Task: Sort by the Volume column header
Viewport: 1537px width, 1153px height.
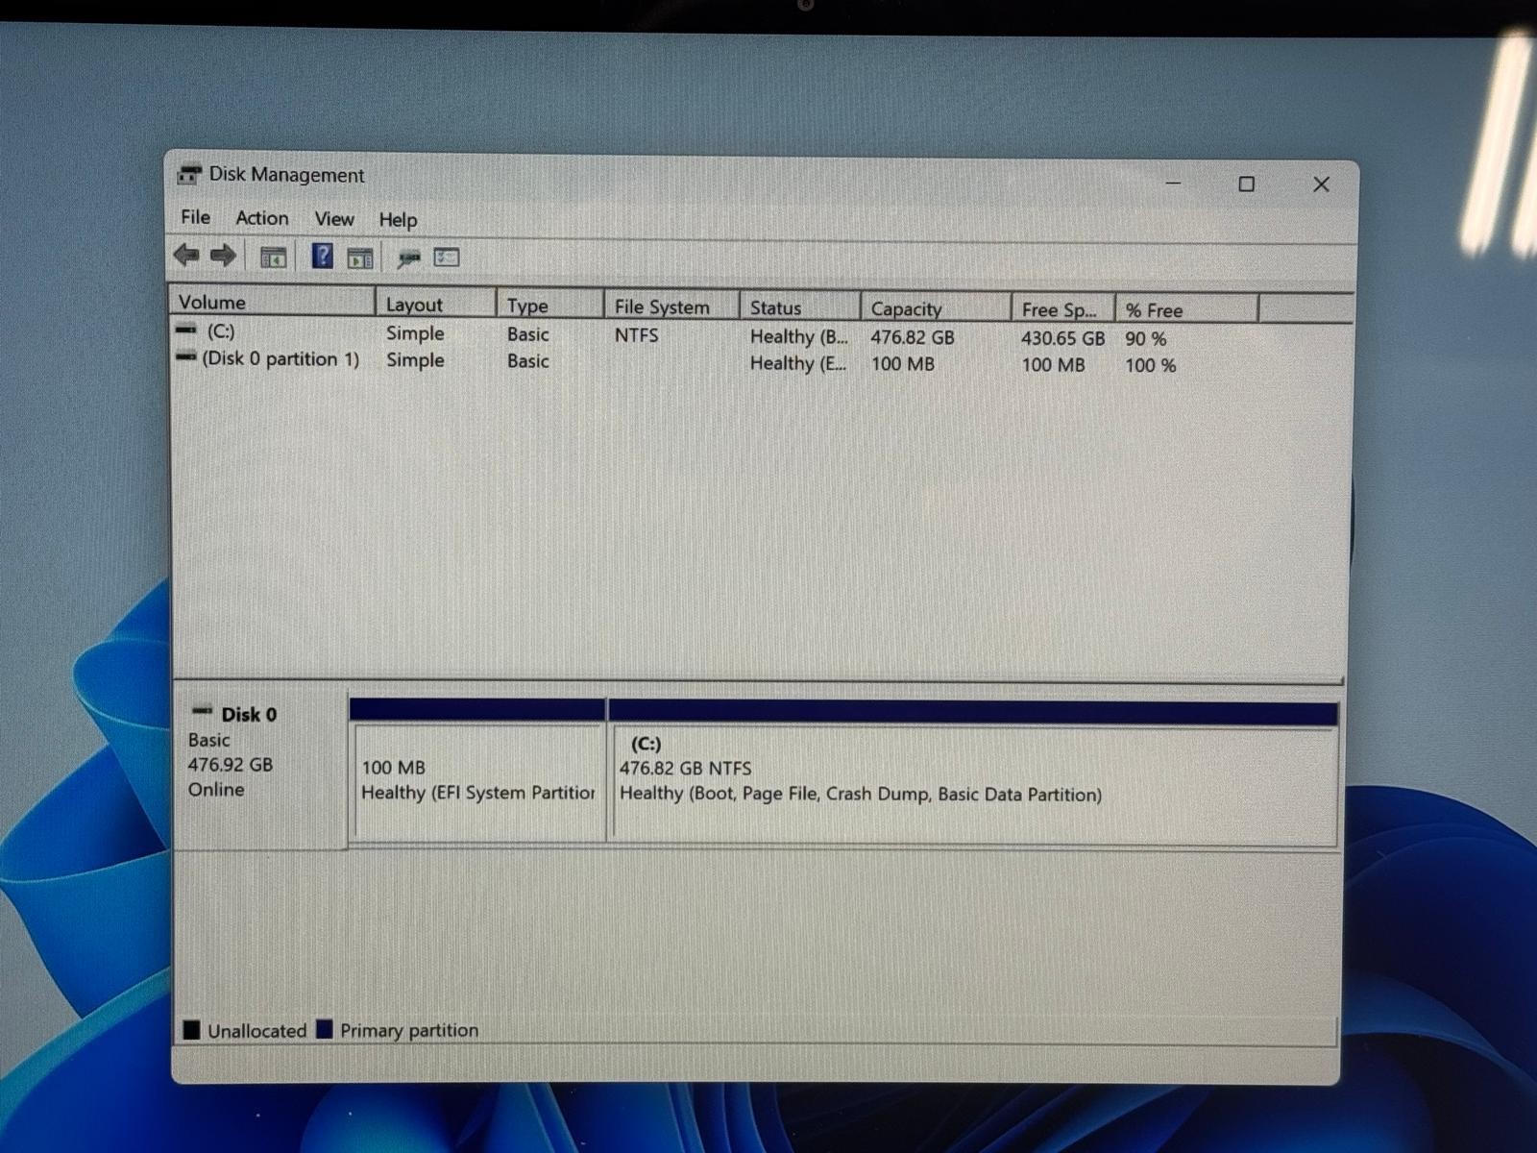Action: (273, 302)
